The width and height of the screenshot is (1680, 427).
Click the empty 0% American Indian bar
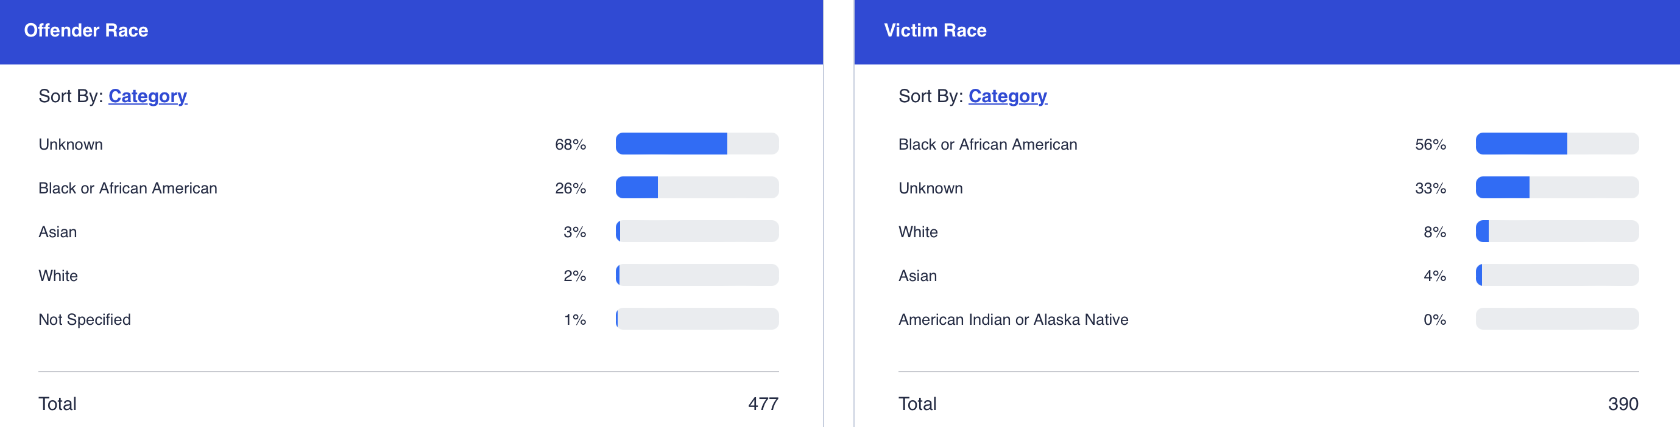[1556, 319]
